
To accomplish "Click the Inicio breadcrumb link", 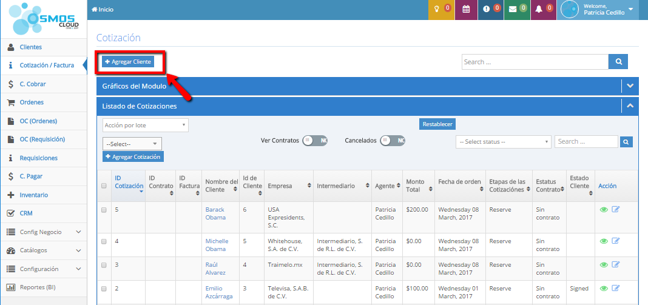I will click(x=106, y=9).
